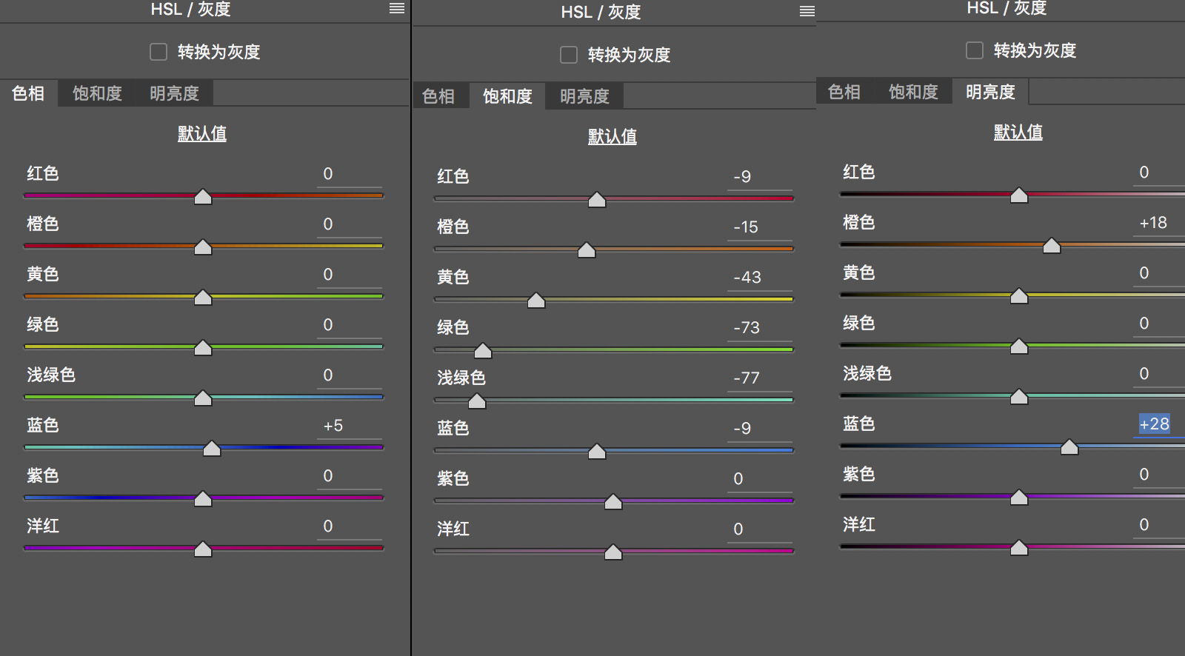Open the left HSL panel menu icon

(397, 8)
